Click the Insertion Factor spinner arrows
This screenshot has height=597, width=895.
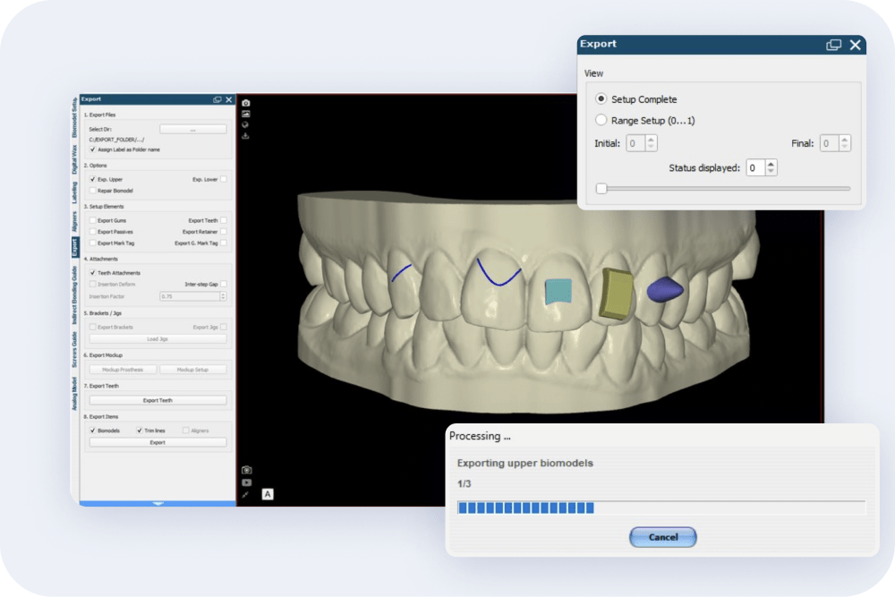pyautogui.click(x=223, y=296)
